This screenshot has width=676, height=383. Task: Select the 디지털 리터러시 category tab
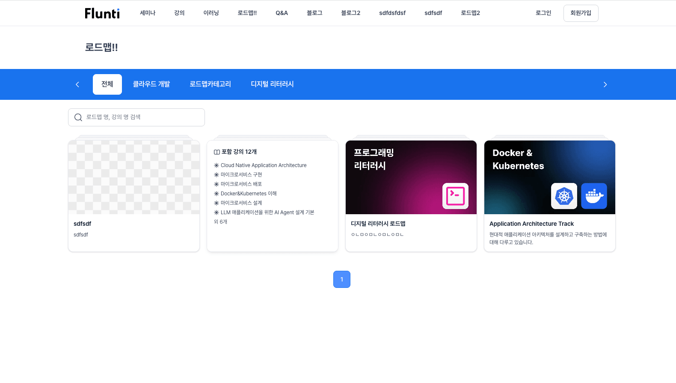[272, 84]
